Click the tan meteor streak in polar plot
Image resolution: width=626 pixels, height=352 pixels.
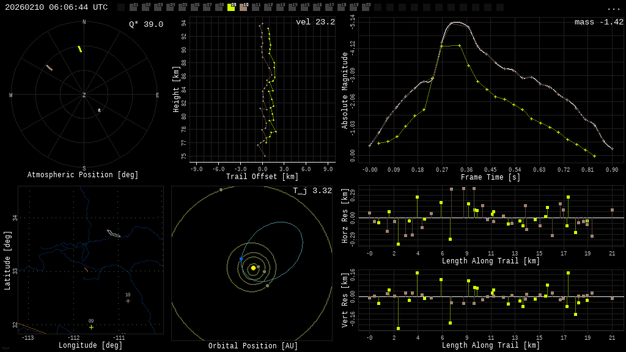tap(49, 68)
